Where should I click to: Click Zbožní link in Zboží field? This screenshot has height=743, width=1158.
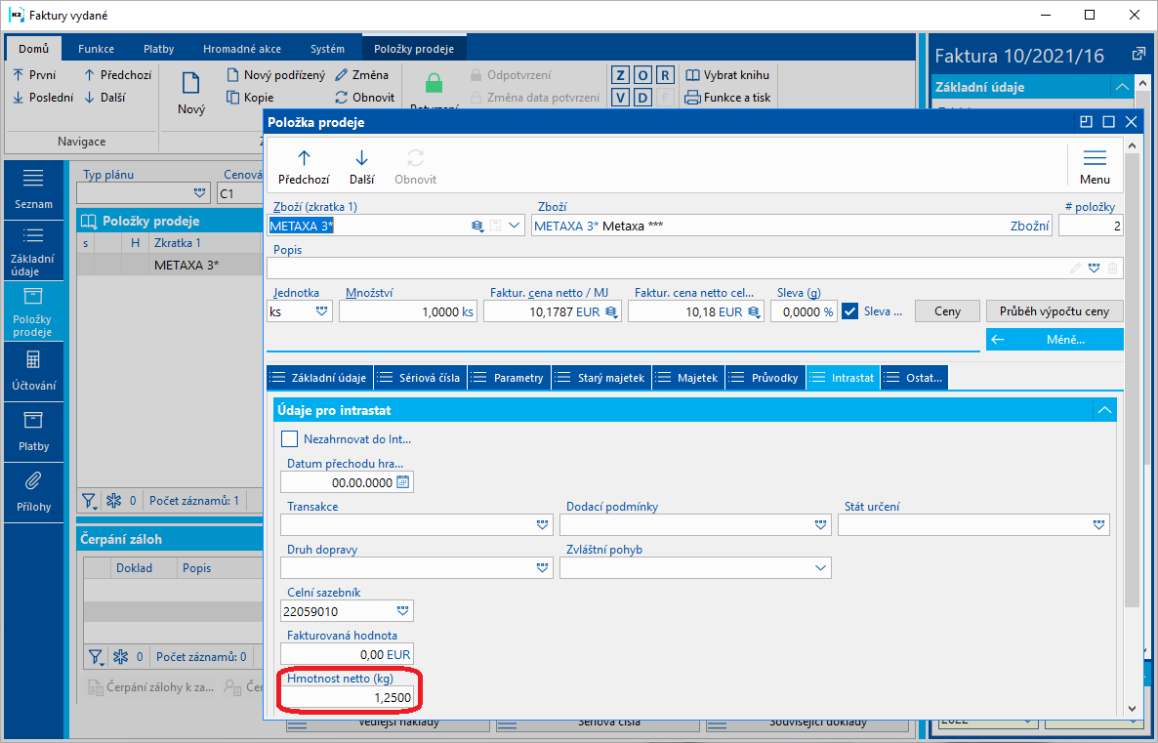pyautogui.click(x=1029, y=226)
